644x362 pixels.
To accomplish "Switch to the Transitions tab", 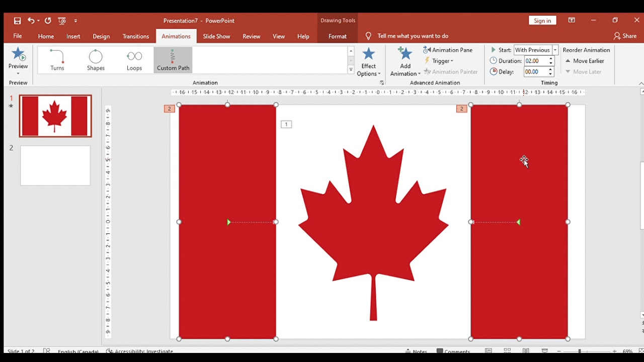I will (x=136, y=36).
